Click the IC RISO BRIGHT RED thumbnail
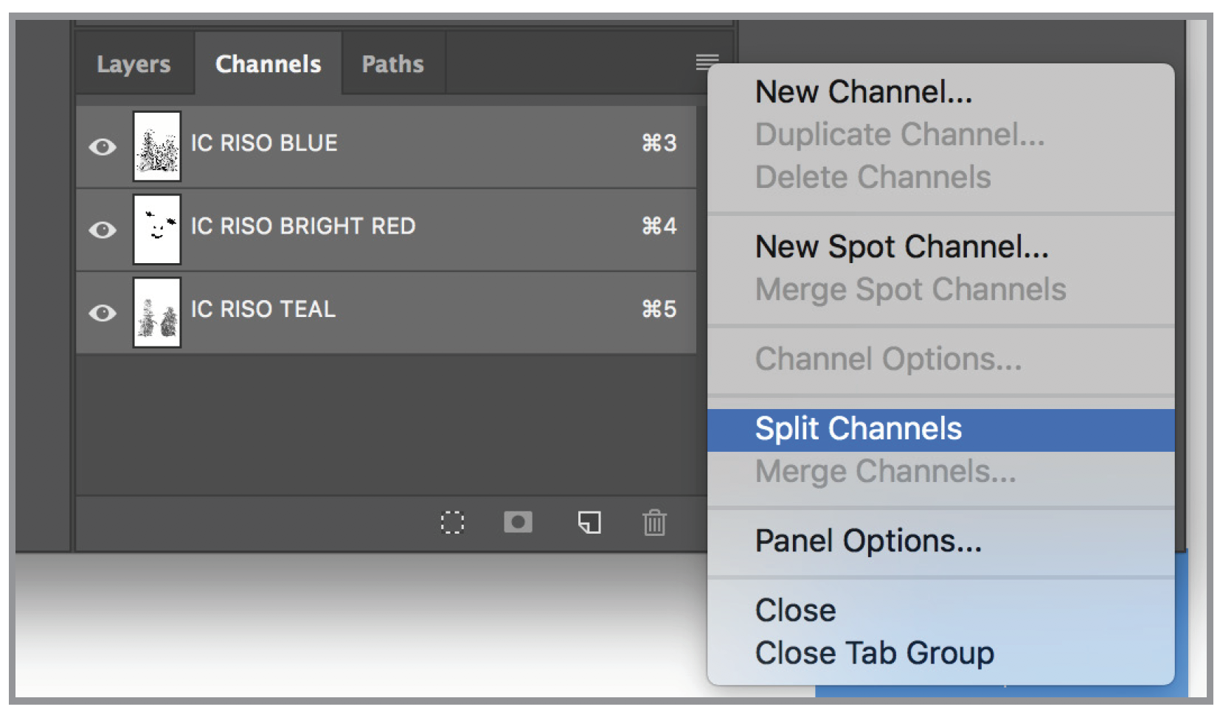The width and height of the screenshot is (1220, 715). pyautogui.click(x=157, y=229)
